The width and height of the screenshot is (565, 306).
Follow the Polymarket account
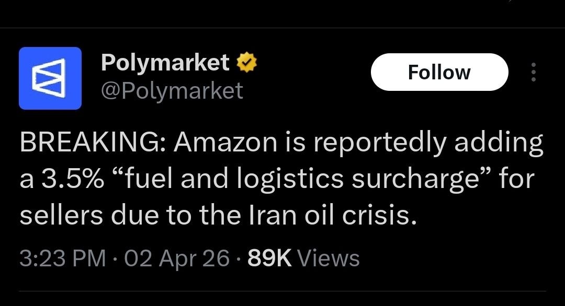pyautogui.click(x=439, y=72)
